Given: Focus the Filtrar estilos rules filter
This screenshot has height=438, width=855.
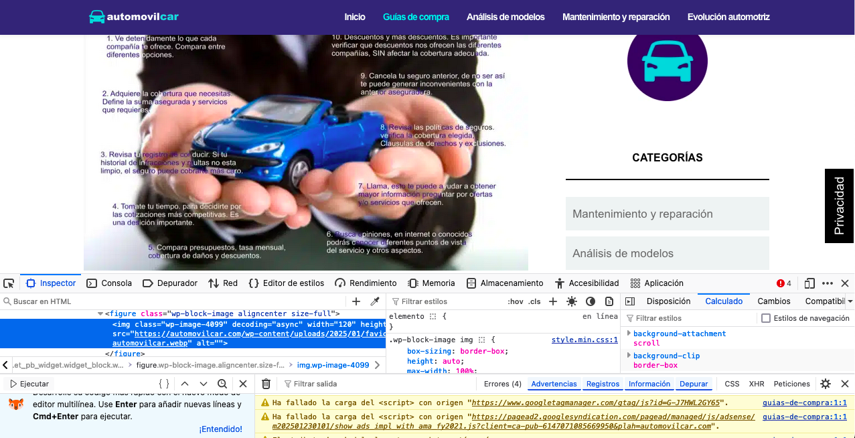Looking at the screenshot, I should click(445, 301).
